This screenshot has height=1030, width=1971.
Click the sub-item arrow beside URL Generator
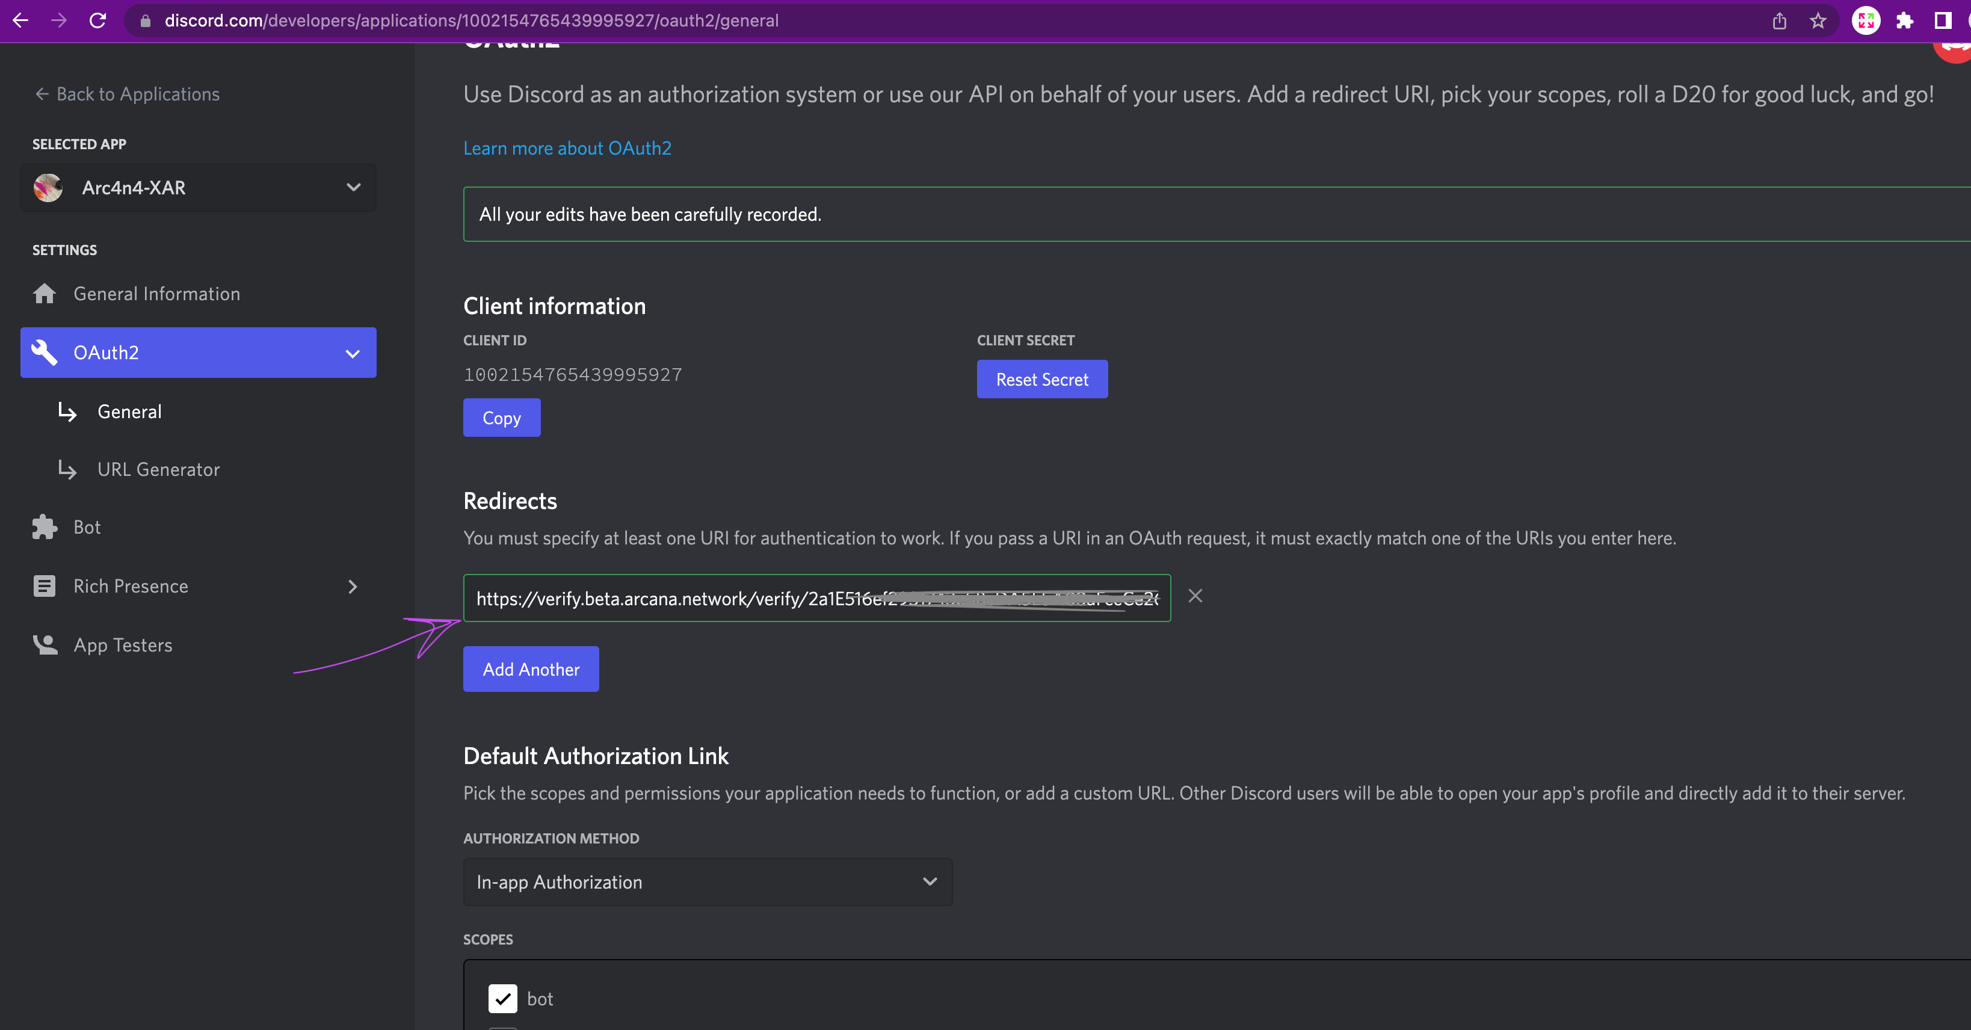point(67,470)
